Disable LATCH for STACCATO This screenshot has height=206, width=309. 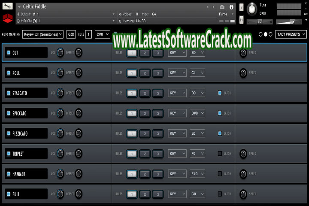[x=220, y=93]
